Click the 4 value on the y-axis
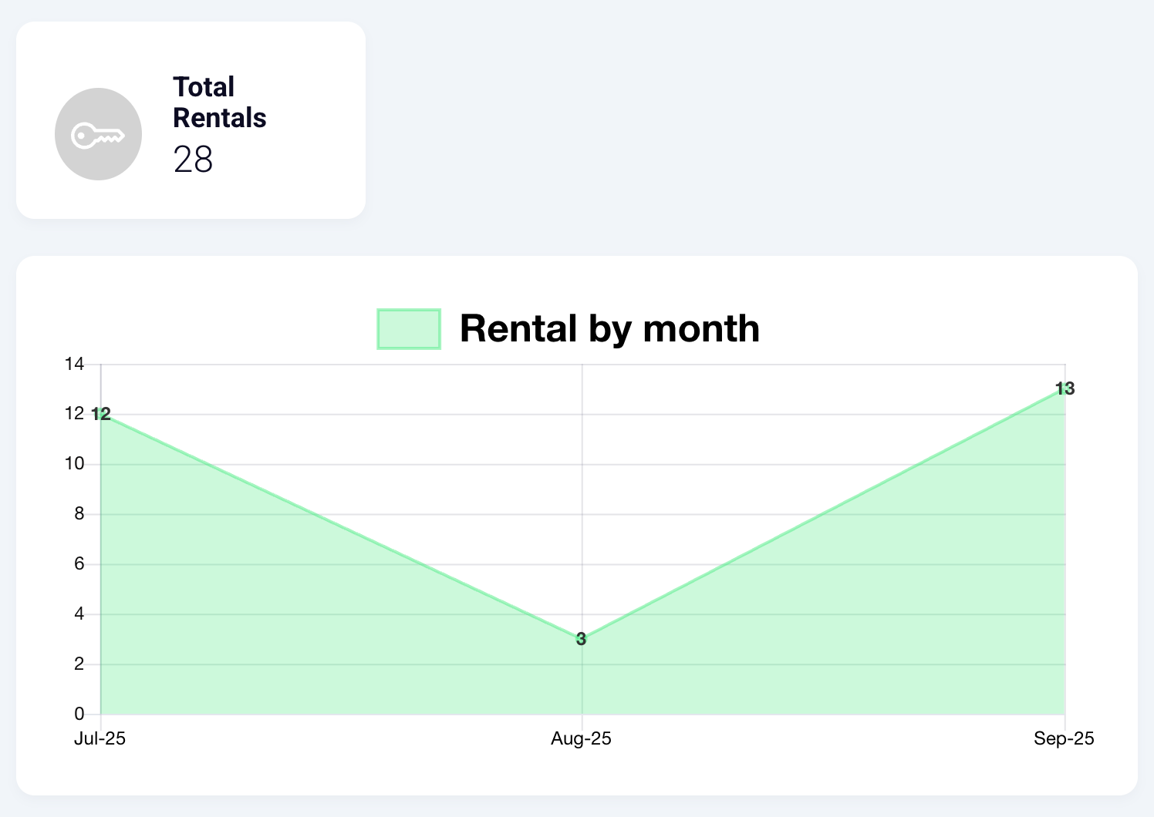This screenshot has height=817, width=1154. (79, 614)
